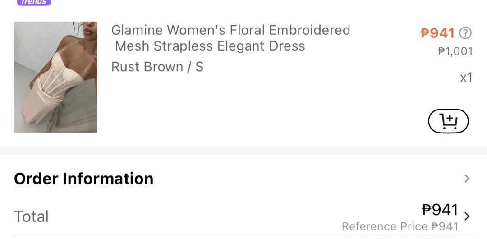This screenshot has width=487, height=239.
Task: Tap the crossed-out ₱1,001 original price
Action: pyautogui.click(x=455, y=51)
